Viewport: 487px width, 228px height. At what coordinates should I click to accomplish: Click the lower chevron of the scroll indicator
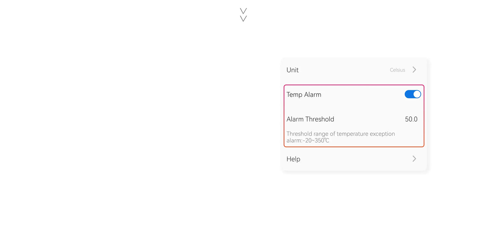coord(243,19)
